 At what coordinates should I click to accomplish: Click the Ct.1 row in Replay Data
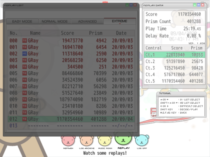pyautogui.click(x=175, y=55)
